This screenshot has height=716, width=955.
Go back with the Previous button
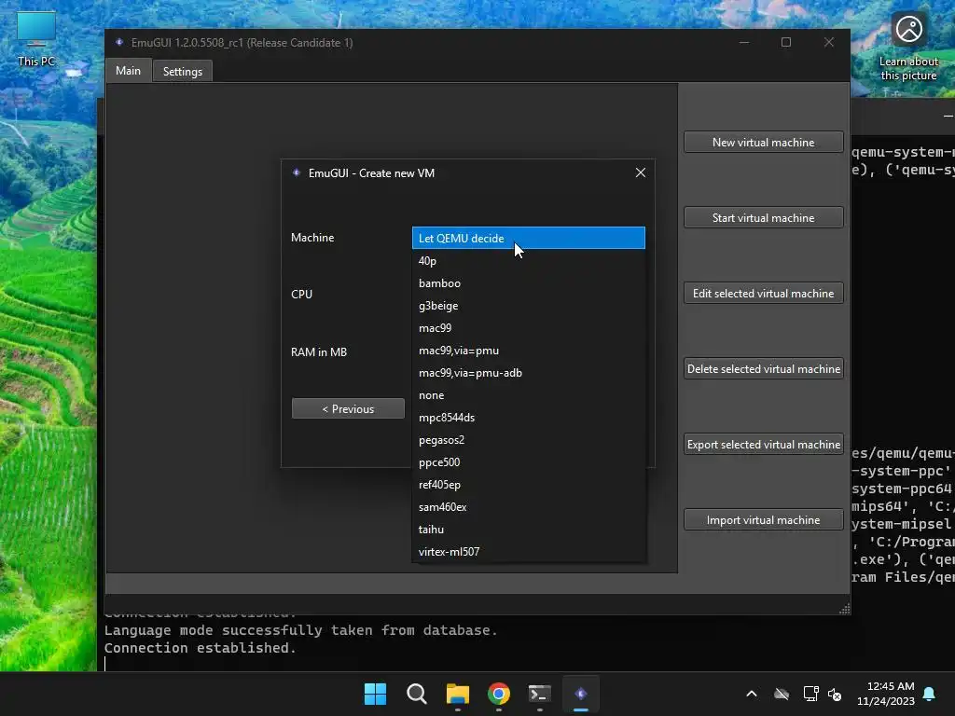tap(348, 408)
